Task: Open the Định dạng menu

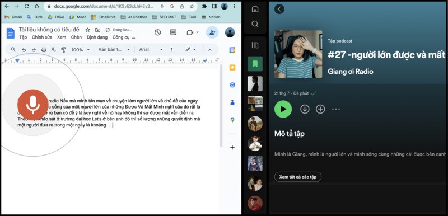Action: tap(97, 37)
